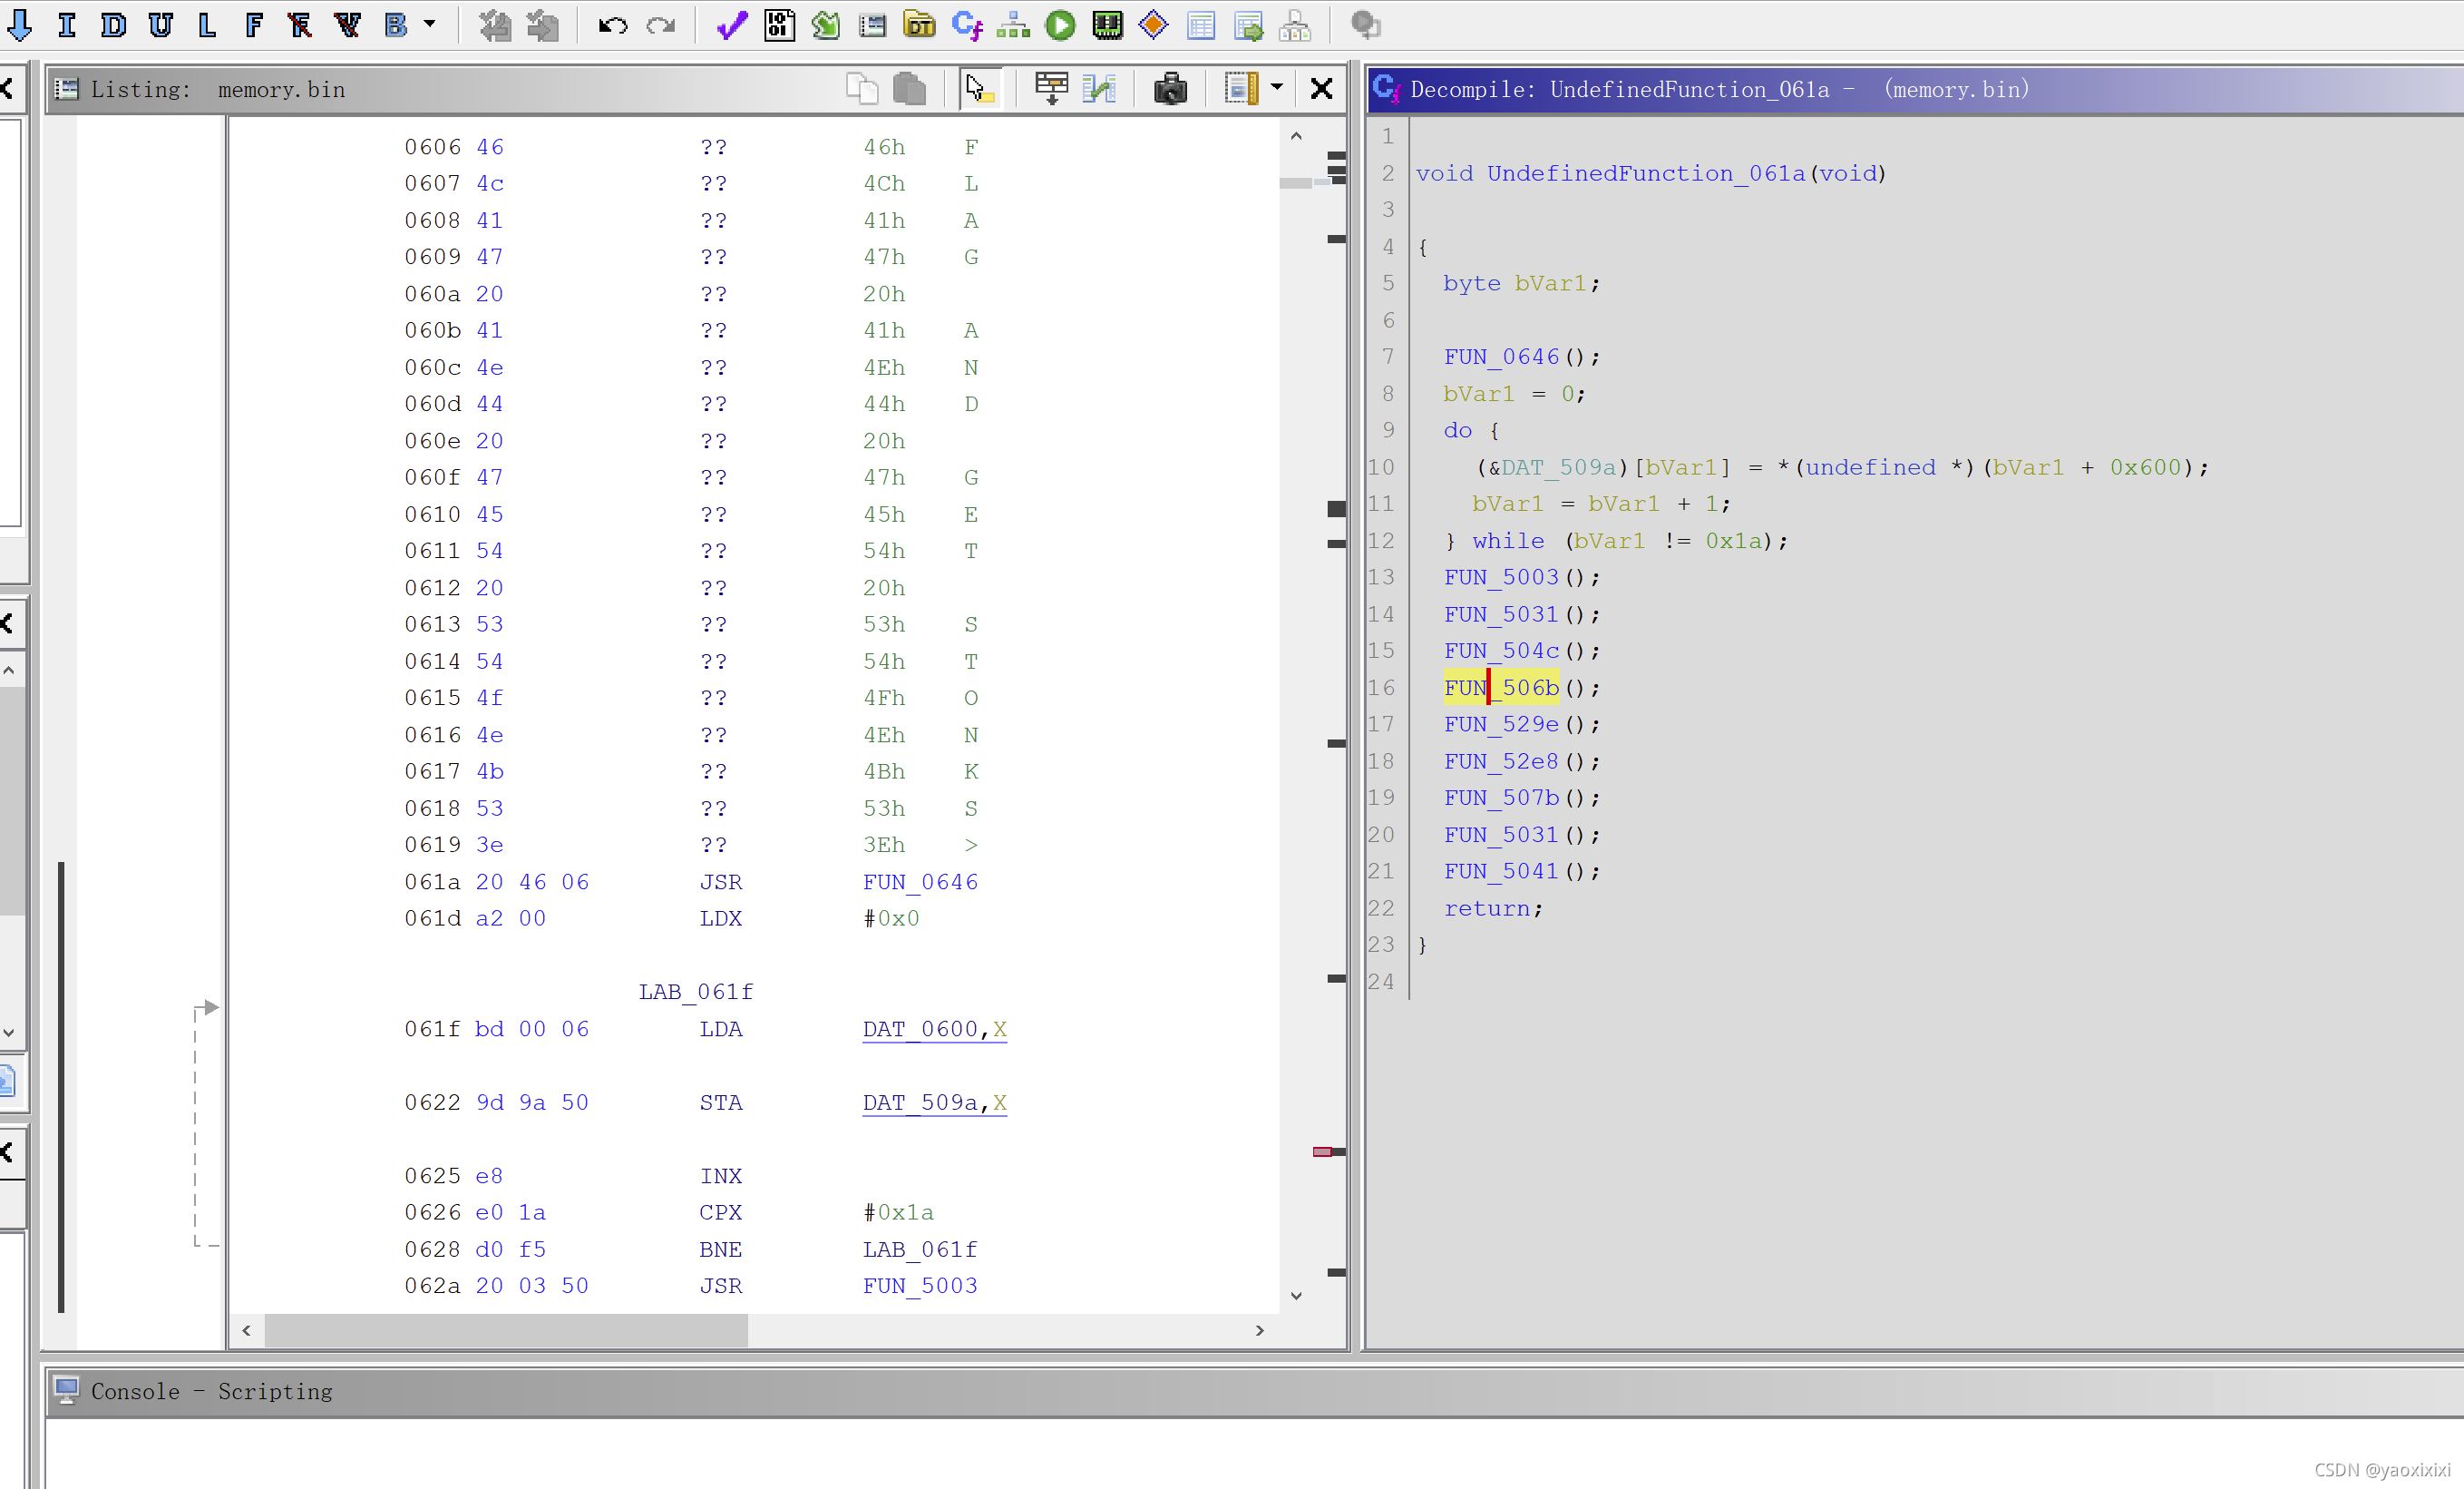This screenshot has height=1489, width=2464.
Task: Open the Bytes viewer icon
Action: (x=779, y=26)
